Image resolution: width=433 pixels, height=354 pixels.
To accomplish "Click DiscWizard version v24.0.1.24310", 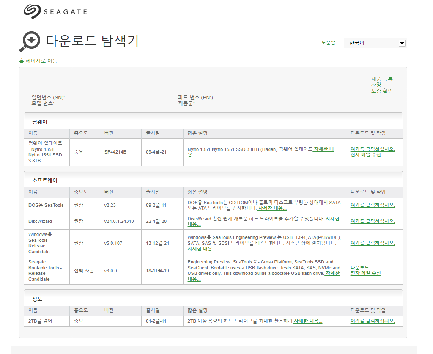I will pyautogui.click(x=119, y=222).
